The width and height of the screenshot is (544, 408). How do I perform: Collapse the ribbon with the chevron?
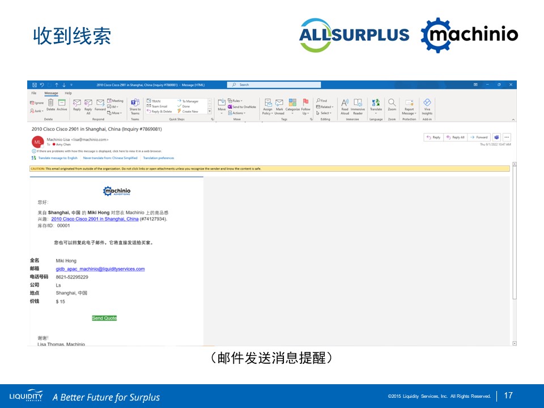[513, 120]
